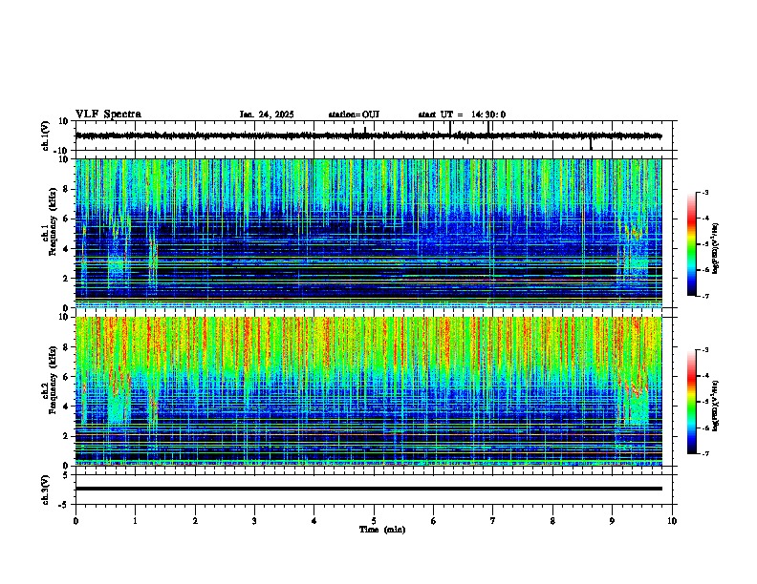Click the ch.2 'Frequency (kHz)' axis label

(x=52, y=380)
